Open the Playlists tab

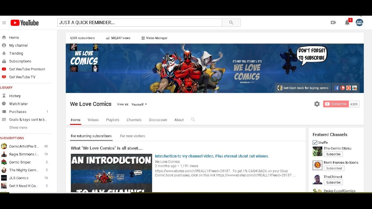113,120
